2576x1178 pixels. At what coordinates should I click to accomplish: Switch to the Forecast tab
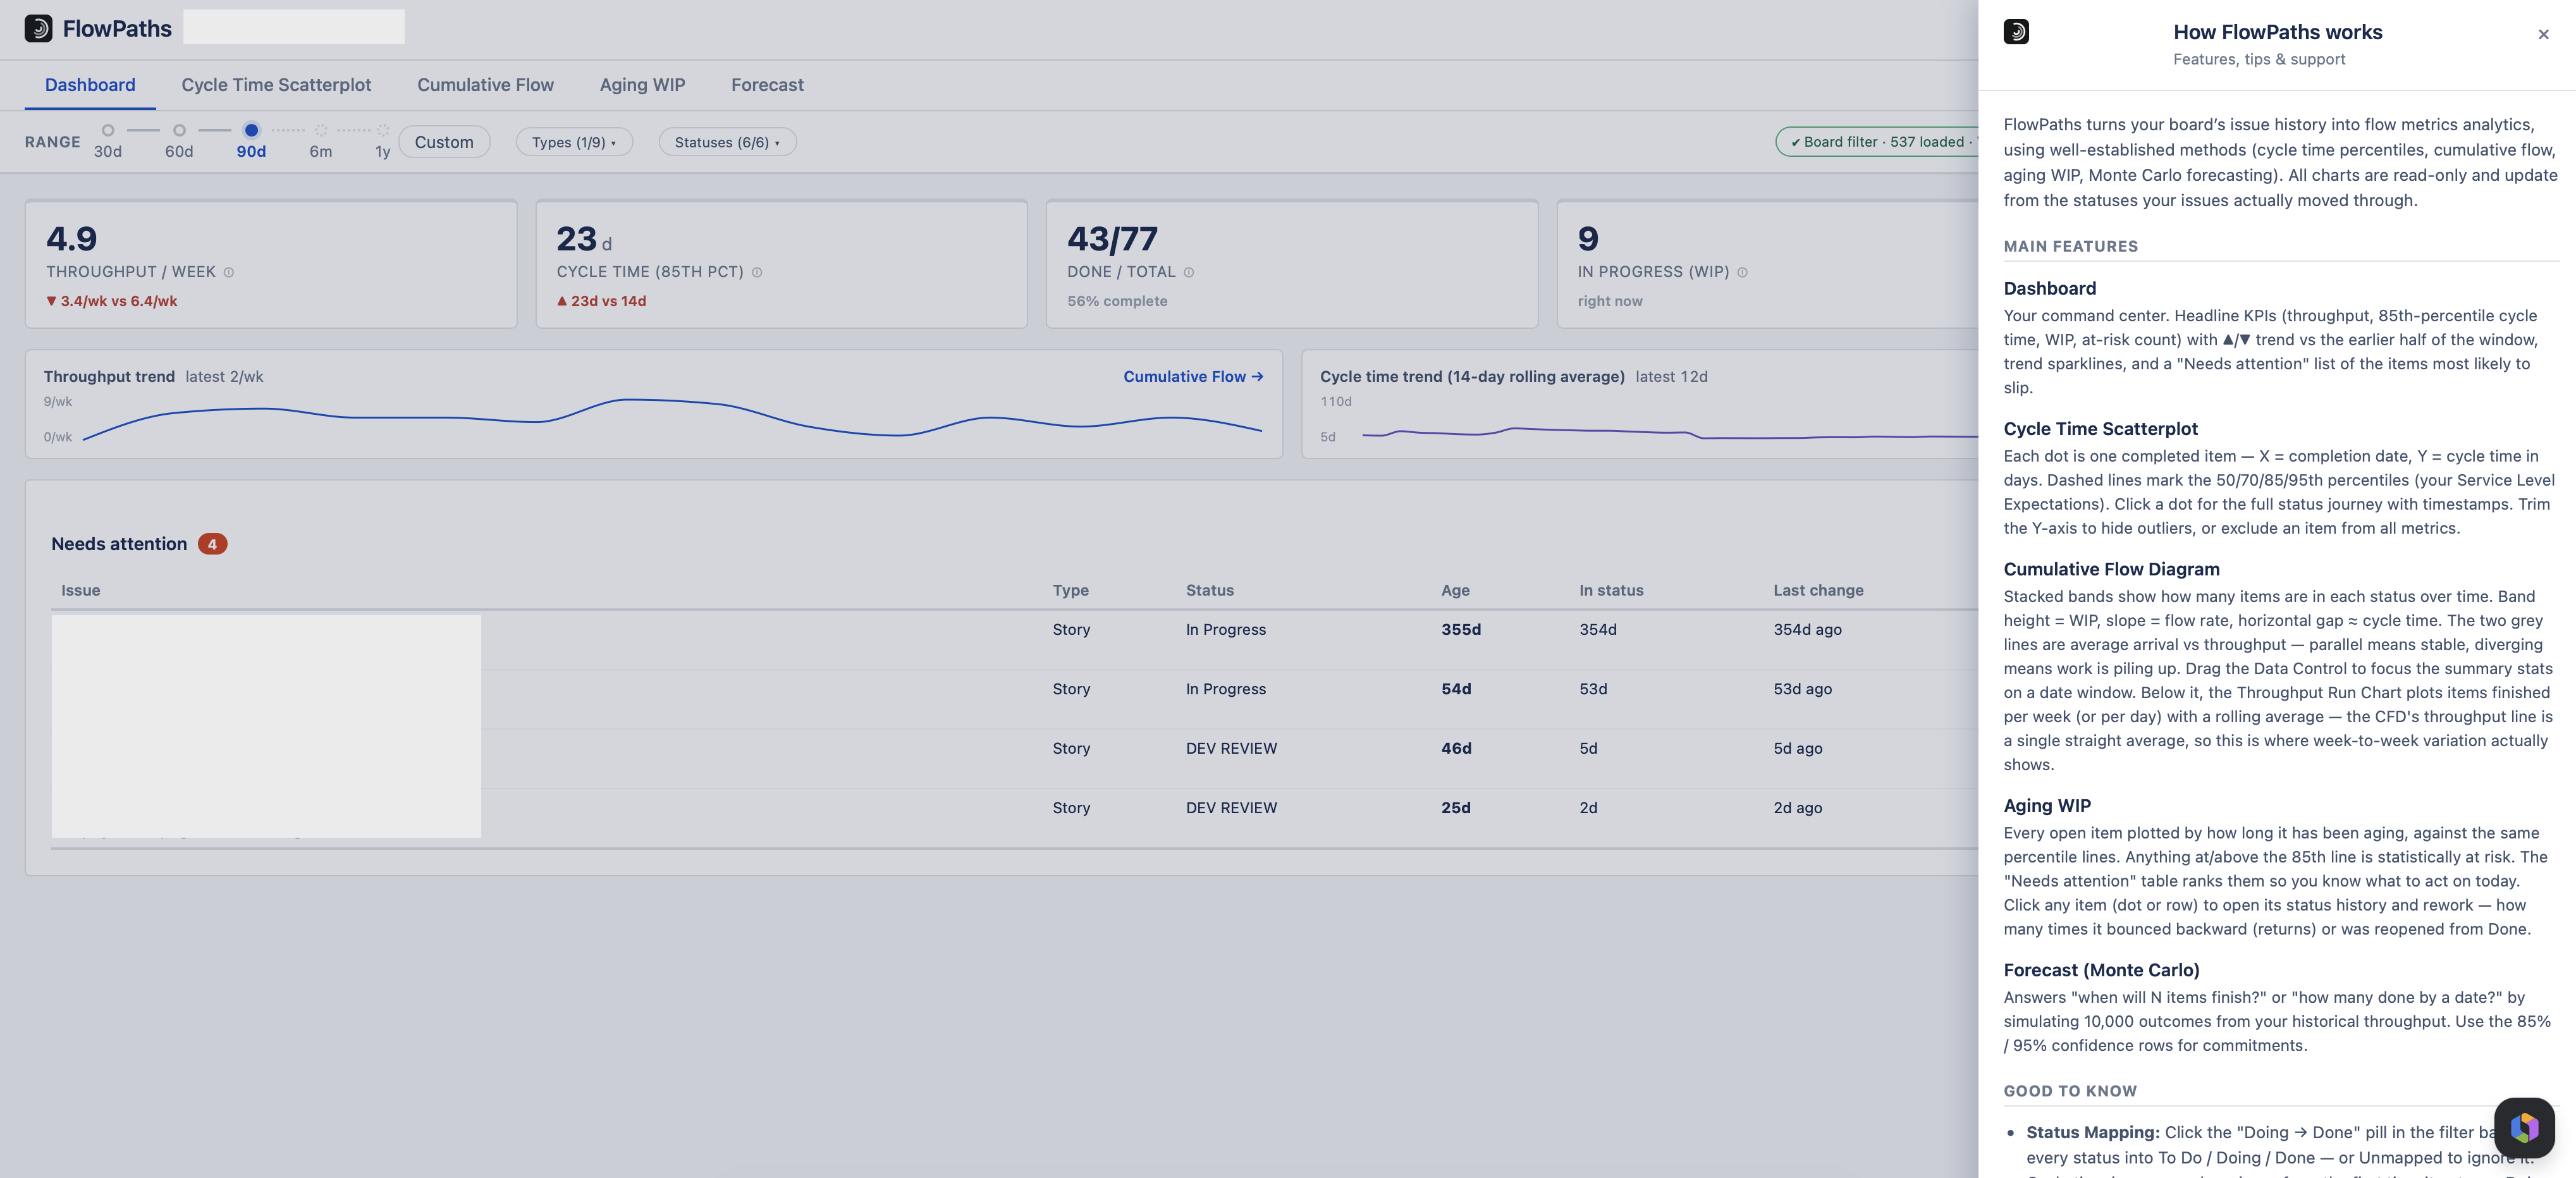(767, 85)
